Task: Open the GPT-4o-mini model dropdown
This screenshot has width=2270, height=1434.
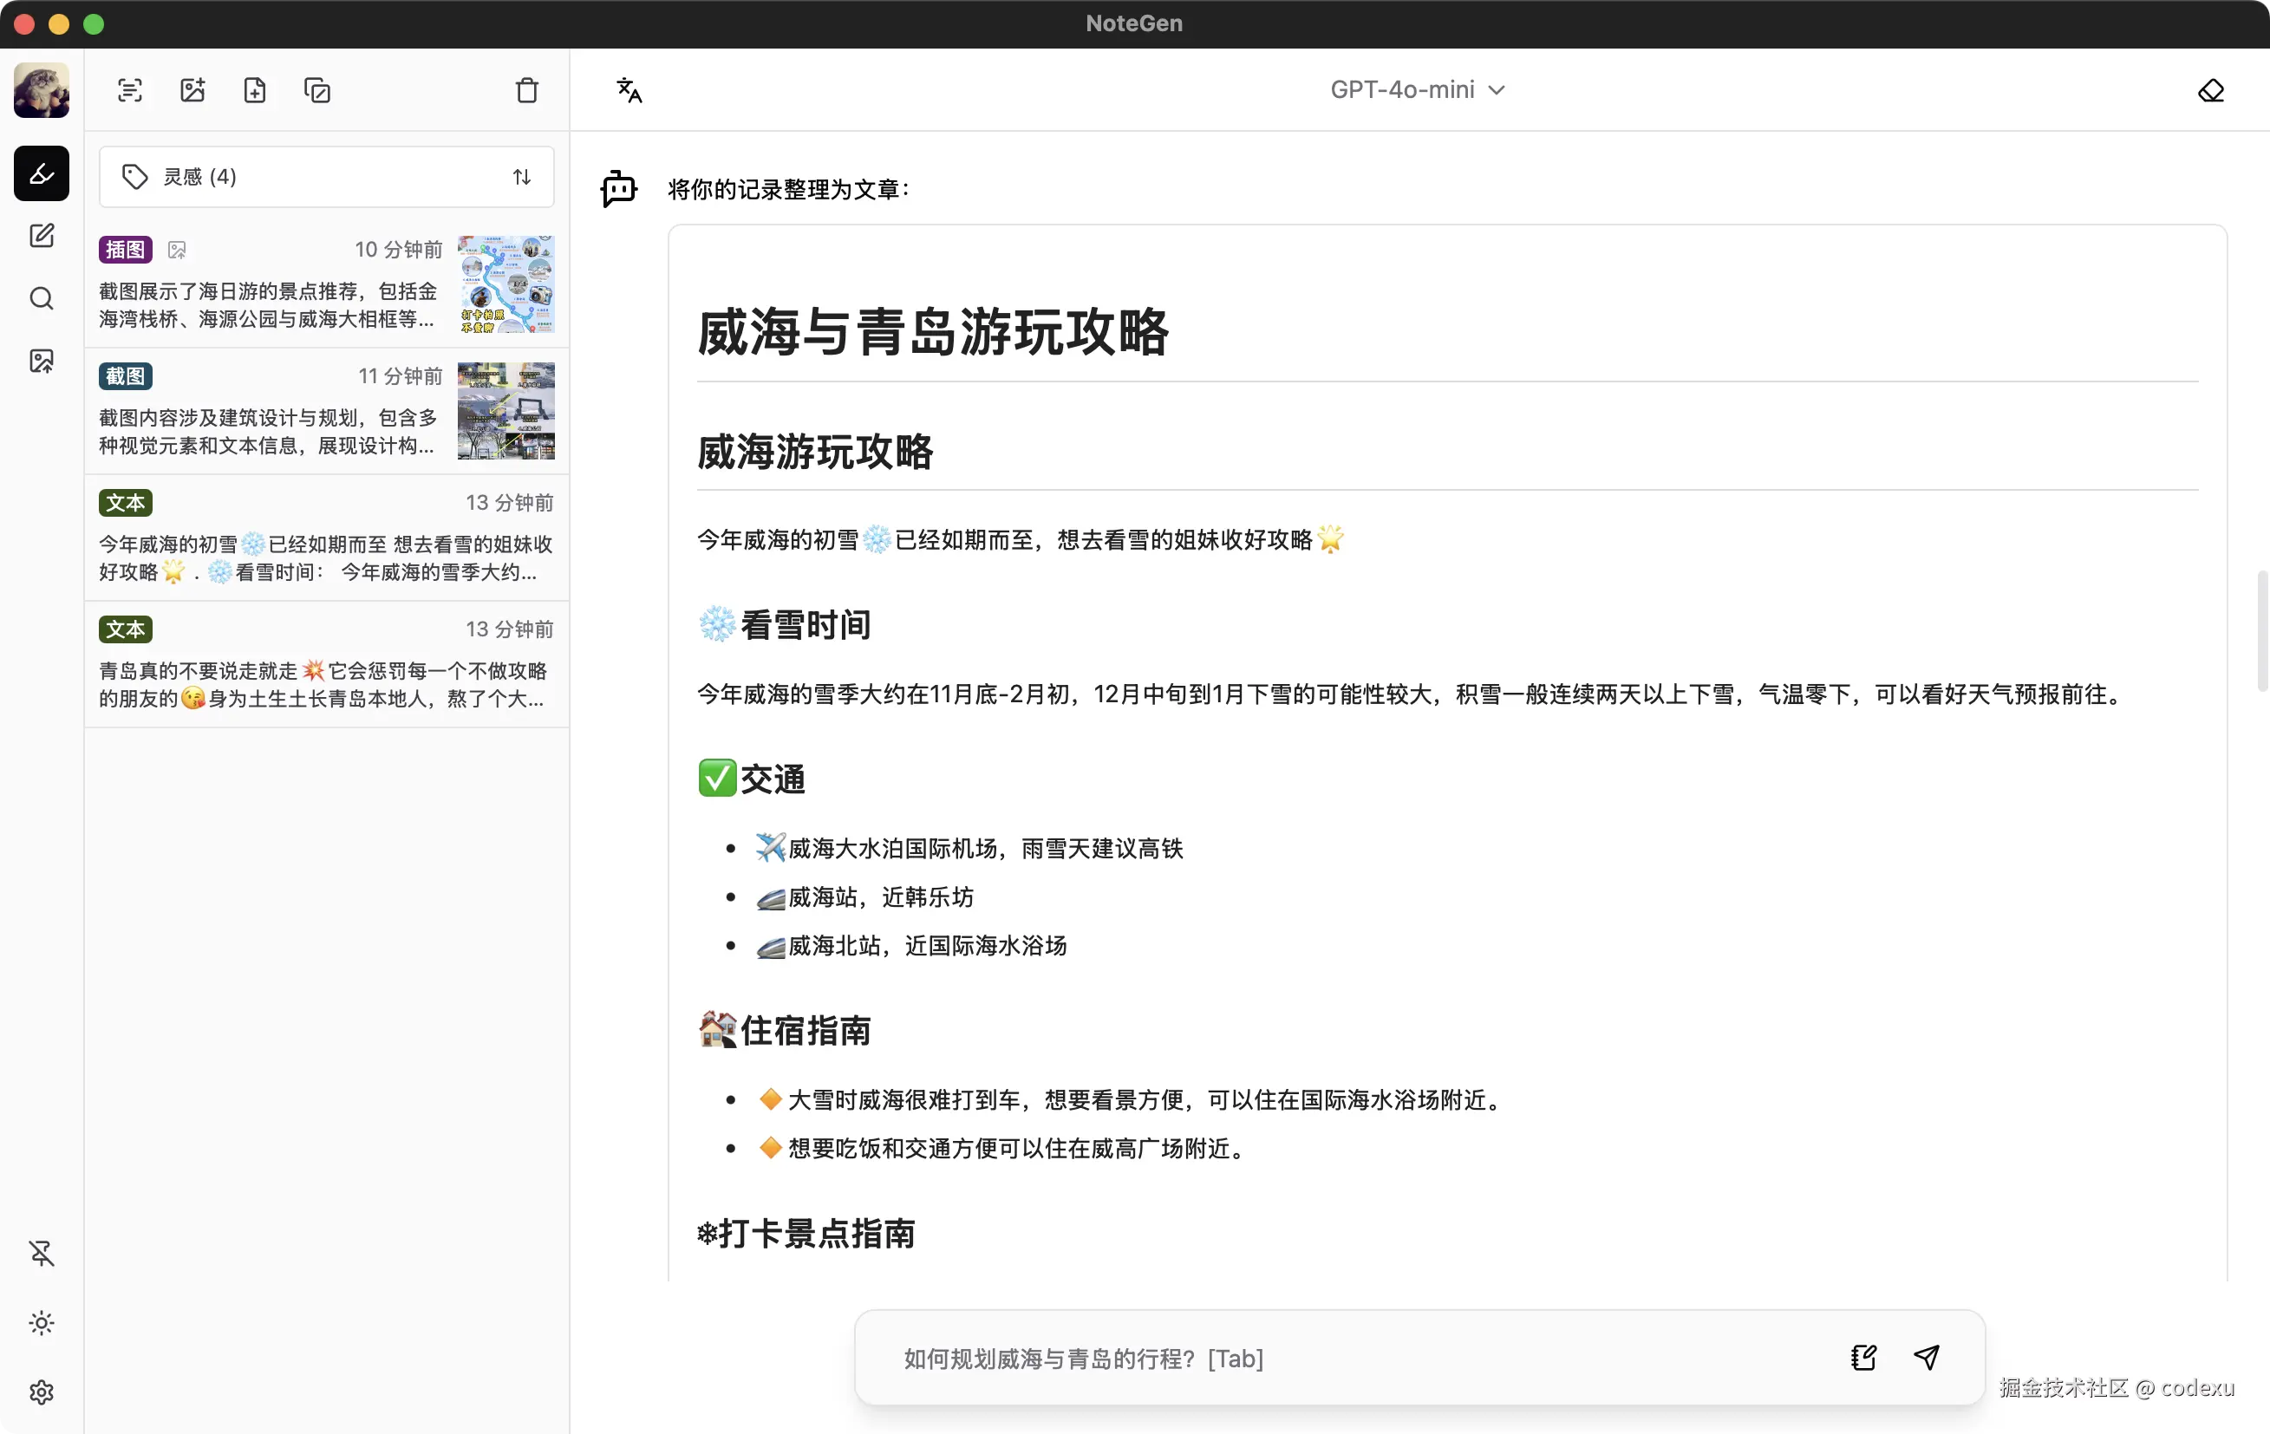Action: (1417, 89)
